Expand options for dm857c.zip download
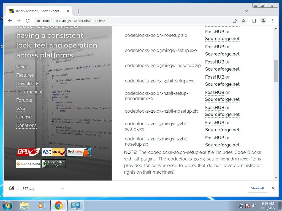The width and height of the screenshot is (282, 211). [x=63, y=188]
